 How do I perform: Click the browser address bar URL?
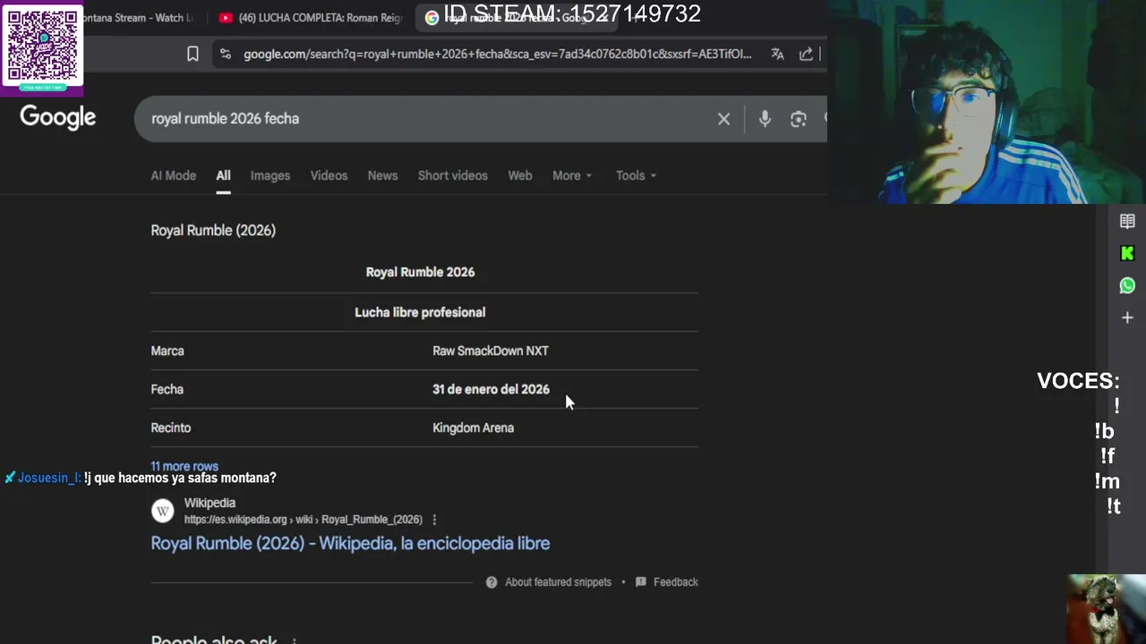498,54
